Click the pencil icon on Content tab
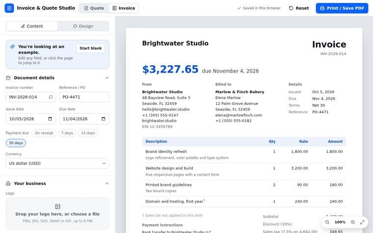 (23, 26)
